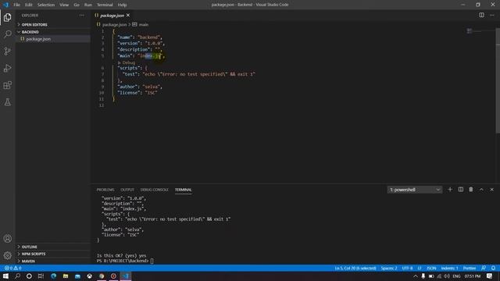500x281 pixels.
Task: Click errors and warnings count in status bar
Action: pyautogui.click(x=13, y=268)
